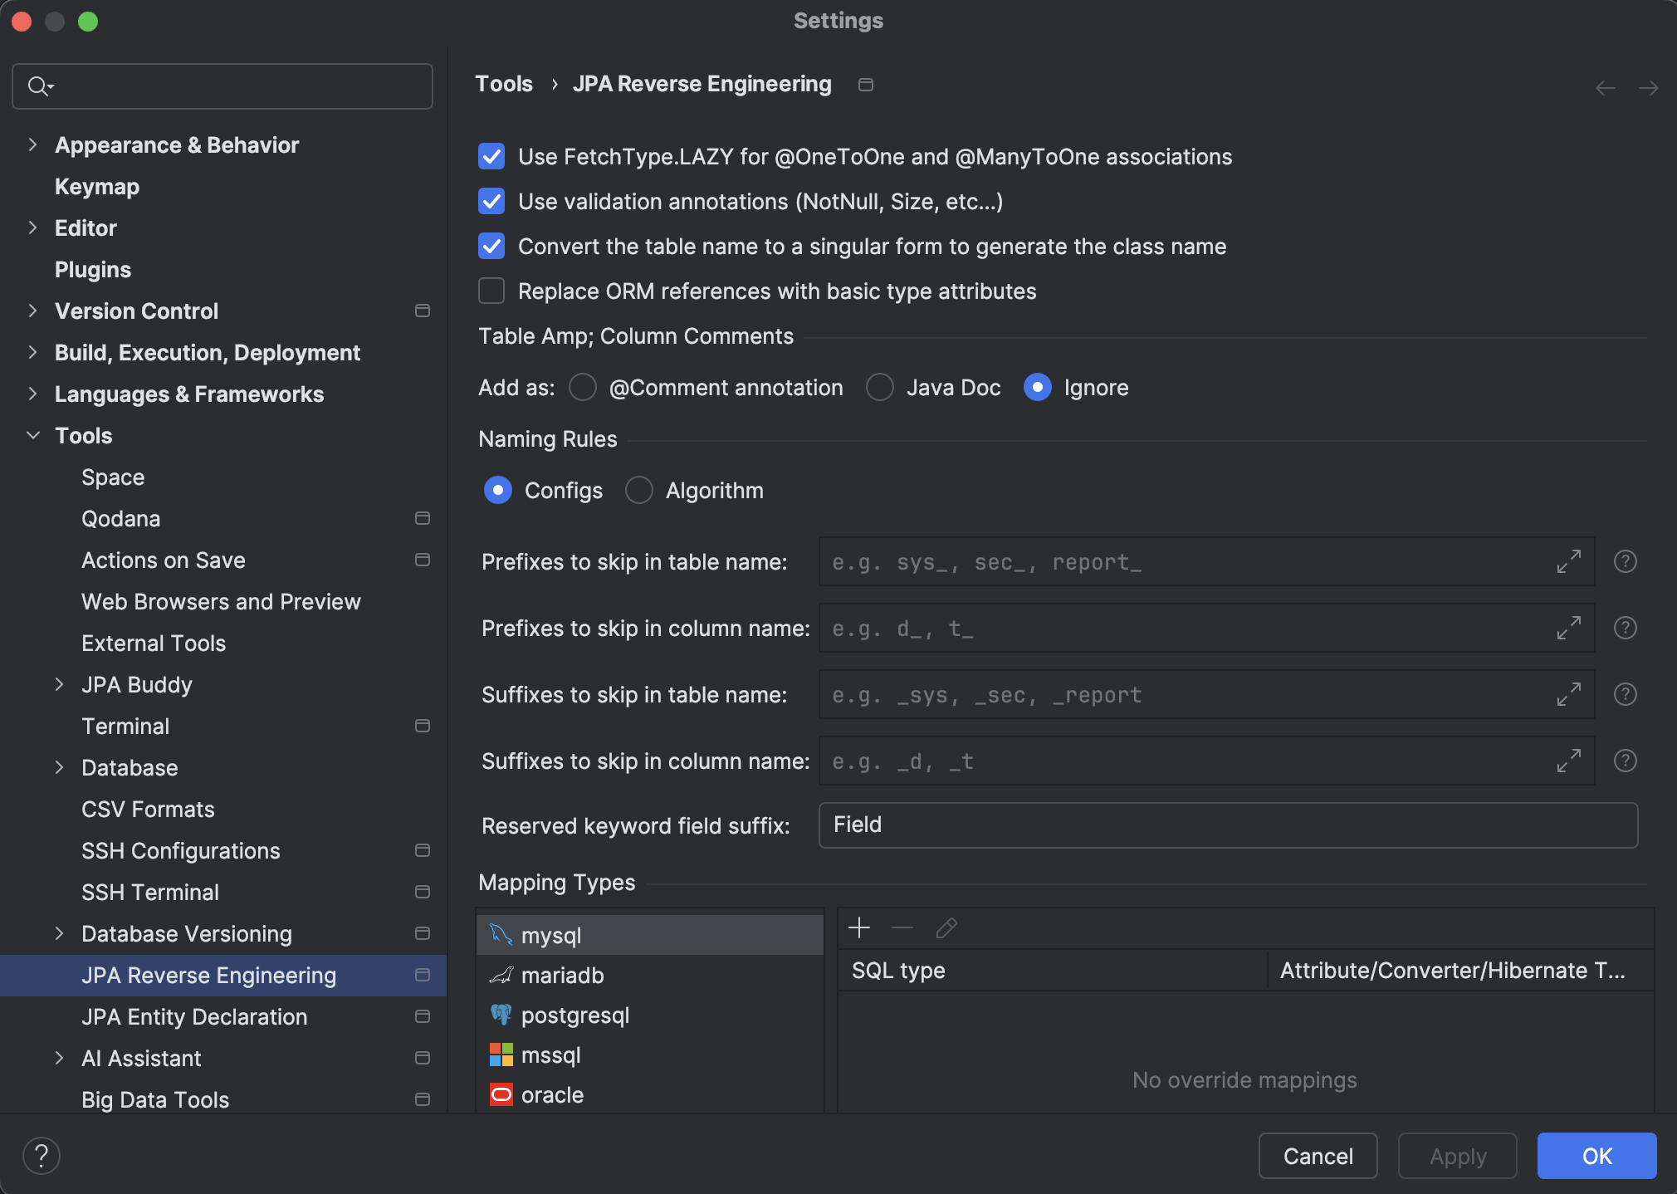
Task: Click the Cancel button
Action: pyautogui.click(x=1317, y=1156)
